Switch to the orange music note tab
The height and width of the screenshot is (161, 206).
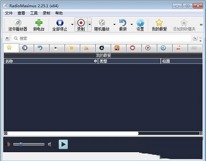tap(118, 48)
